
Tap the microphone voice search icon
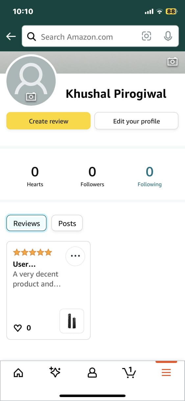click(x=168, y=36)
